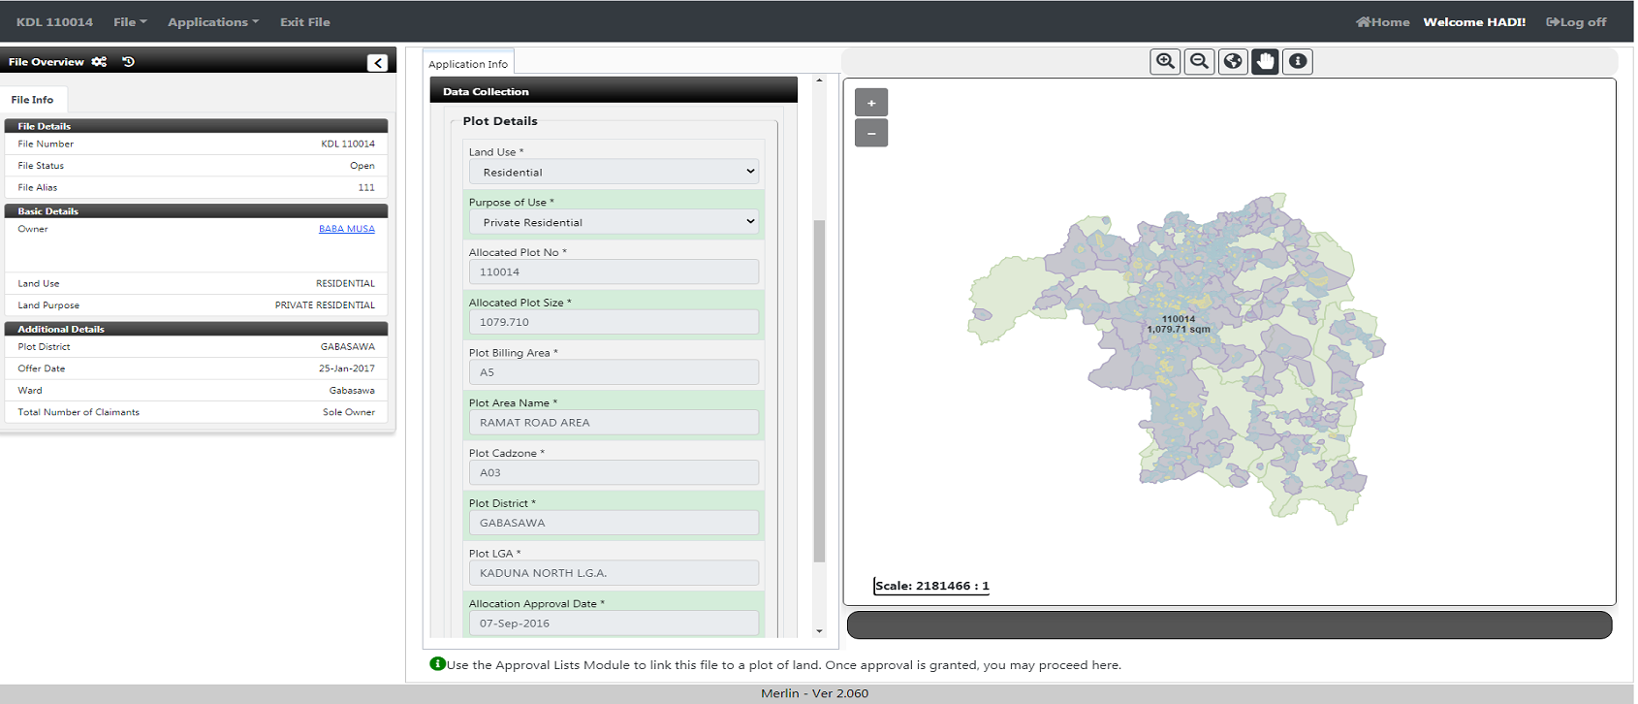Click the Welcome HADI! text
The image size is (1638, 704).
1474,21
